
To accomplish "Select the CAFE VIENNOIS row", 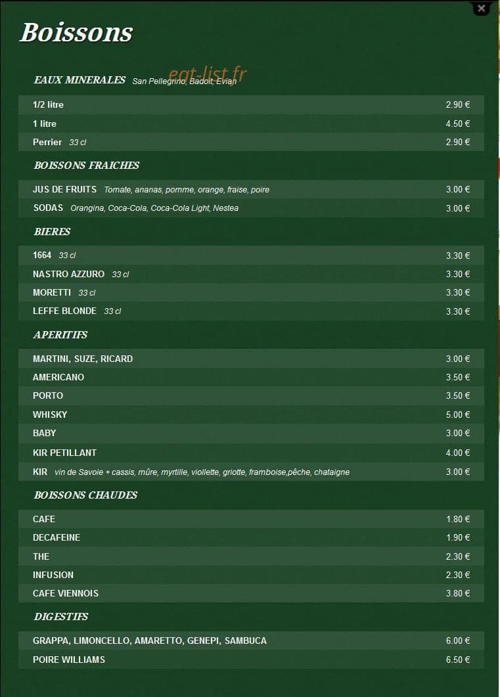I will click(x=251, y=593).
